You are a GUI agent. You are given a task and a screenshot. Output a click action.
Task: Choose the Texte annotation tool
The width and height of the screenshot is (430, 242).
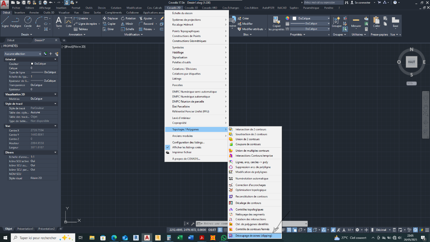point(59,22)
